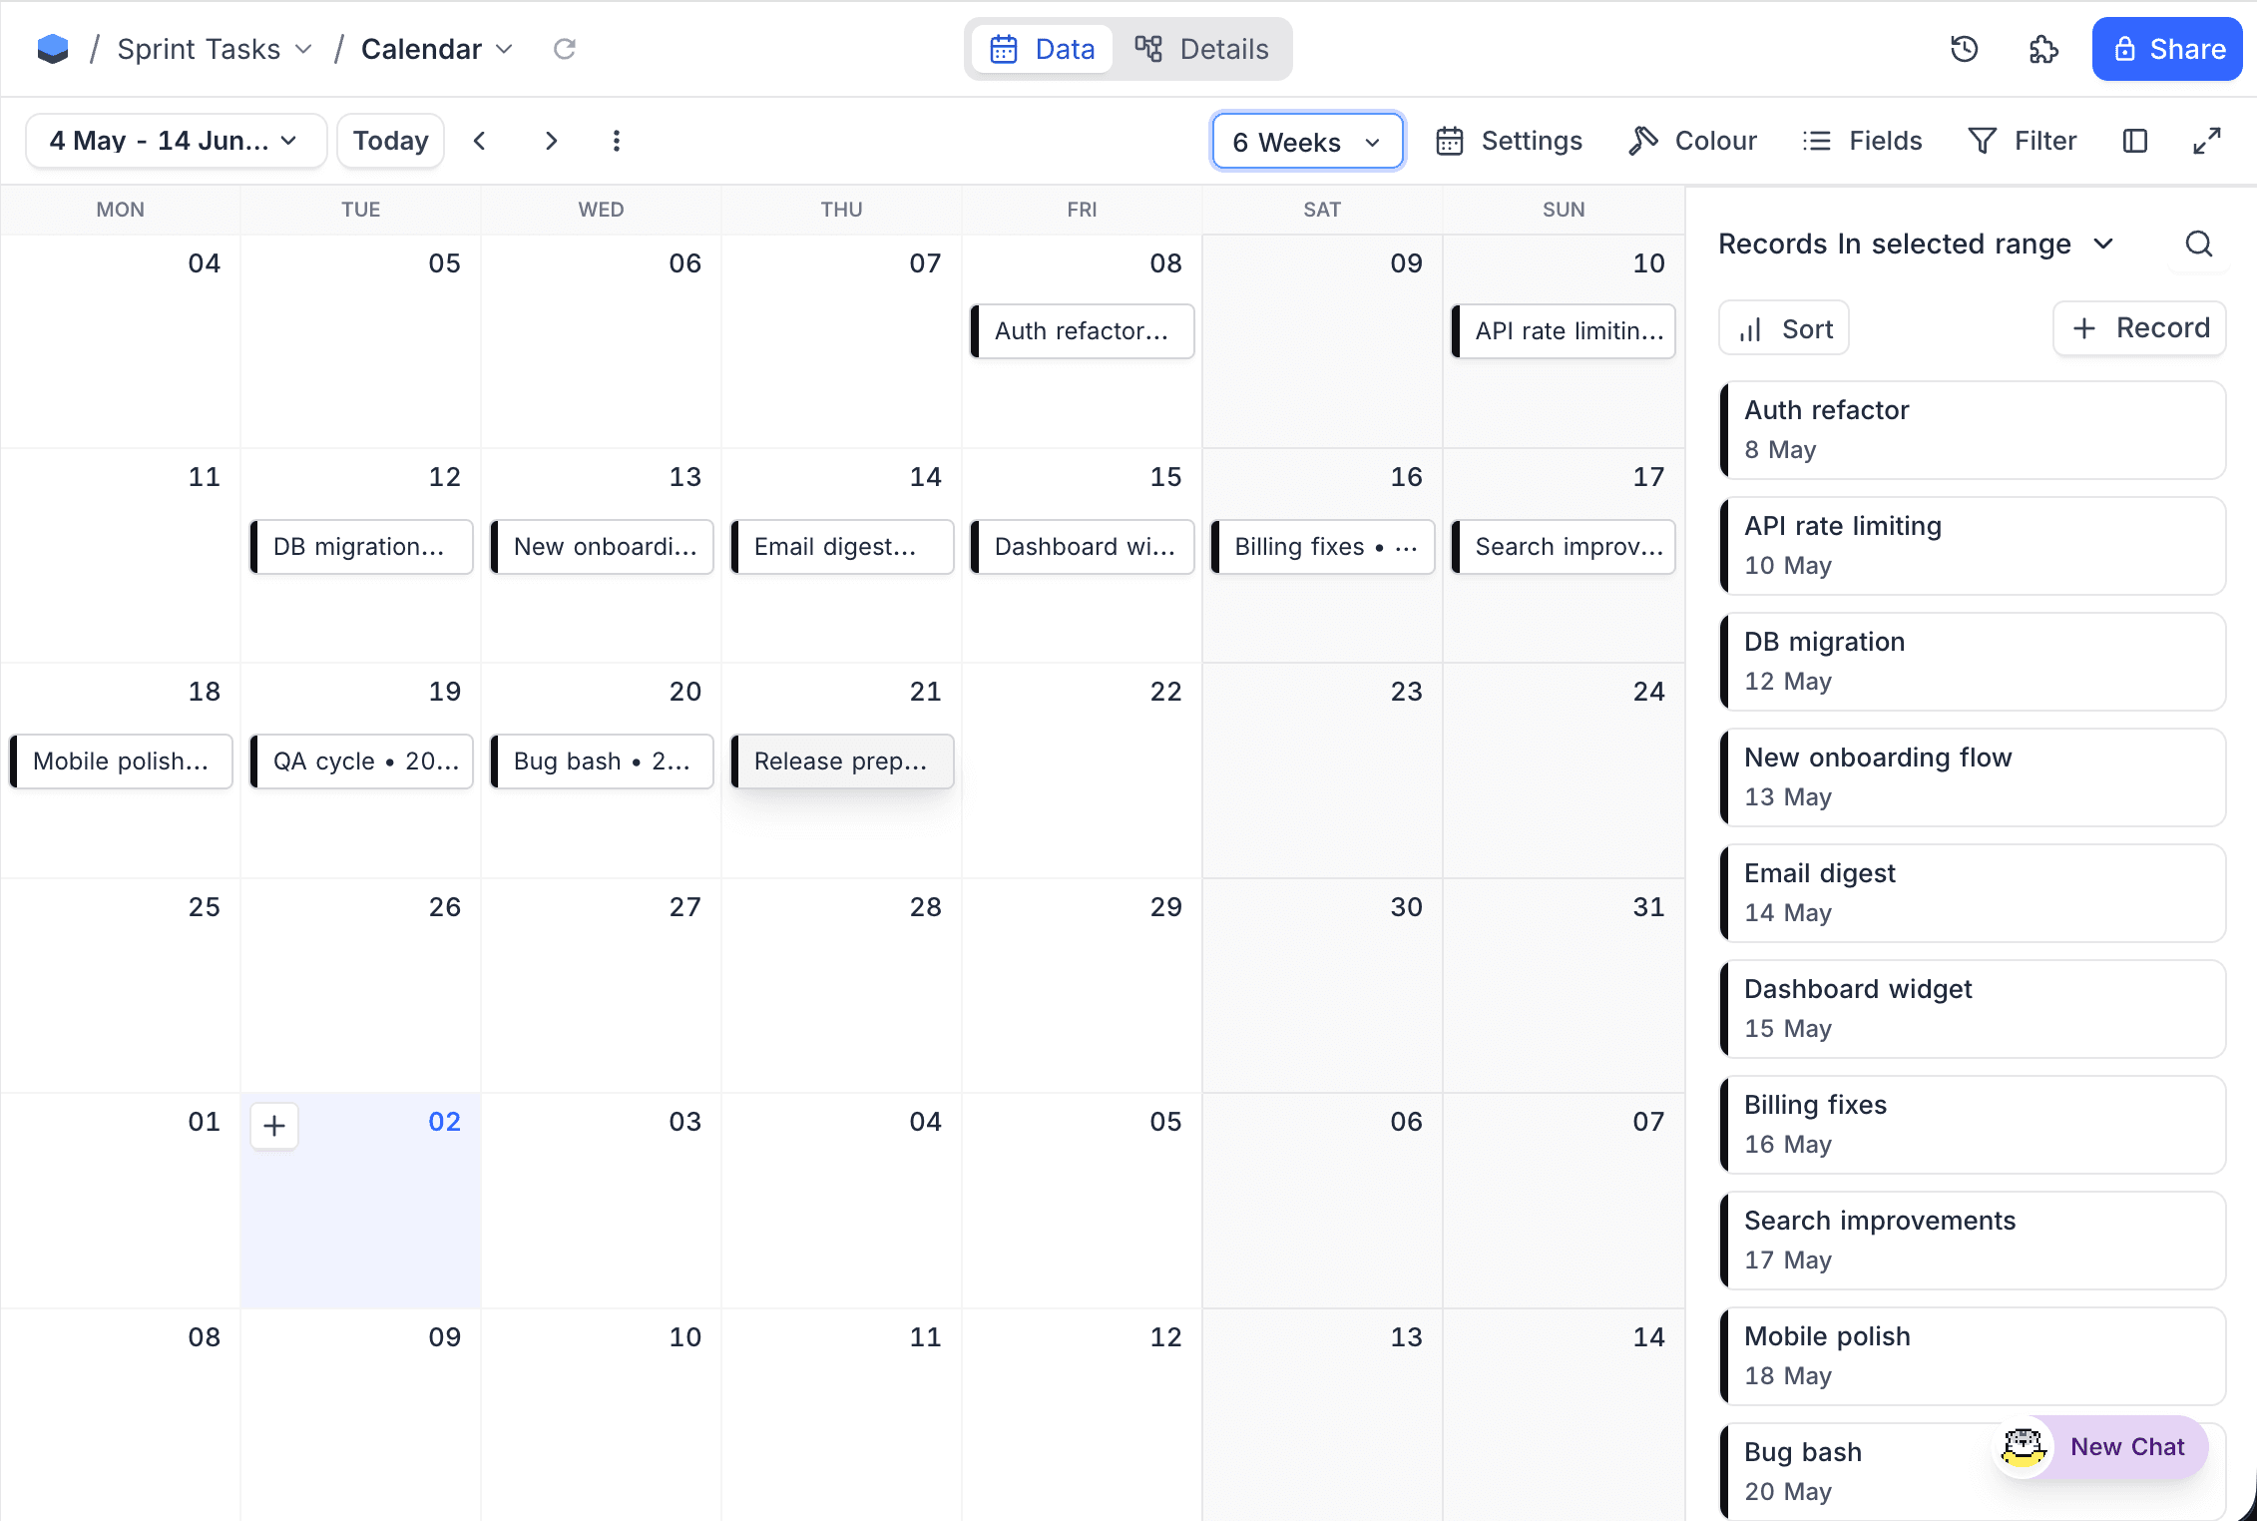The image size is (2257, 1521).
Task: Open Billing fixes event on 16
Action: point(1323,547)
